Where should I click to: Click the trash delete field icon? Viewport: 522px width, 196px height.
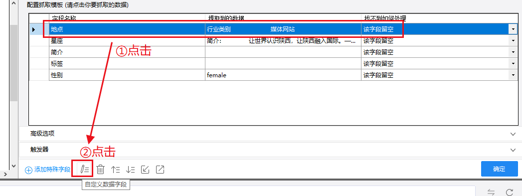[x=100, y=170]
